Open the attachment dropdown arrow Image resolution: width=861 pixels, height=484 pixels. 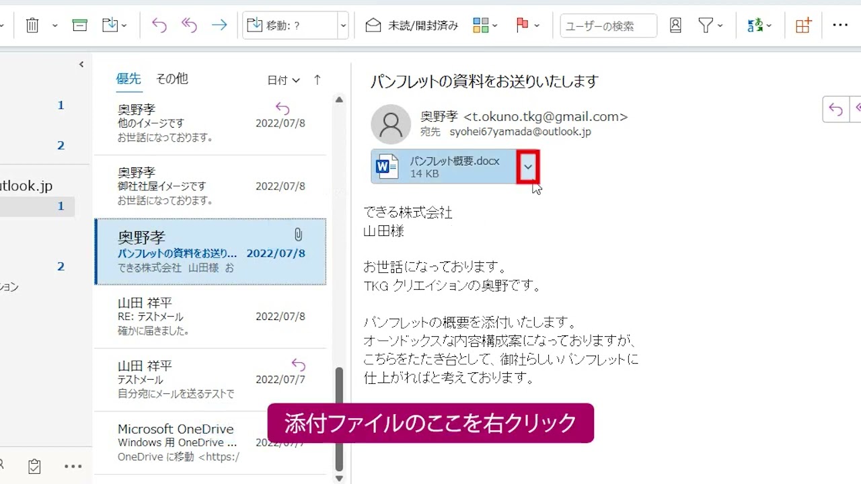click(x=528, y=167)
